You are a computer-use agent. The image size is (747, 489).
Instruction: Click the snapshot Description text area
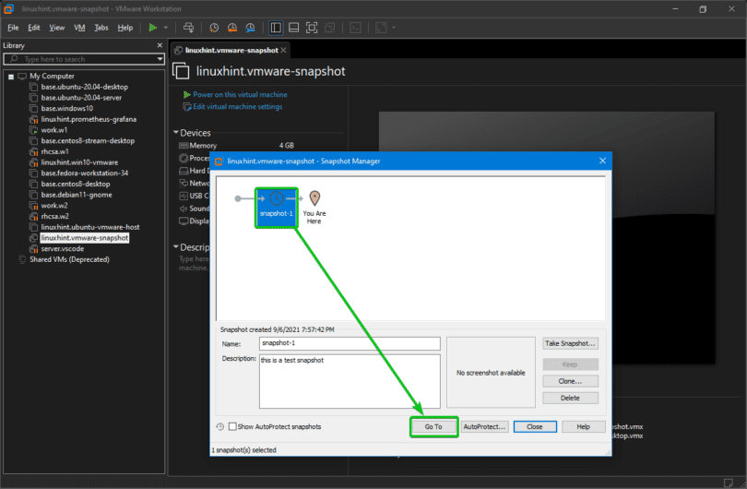350,381
